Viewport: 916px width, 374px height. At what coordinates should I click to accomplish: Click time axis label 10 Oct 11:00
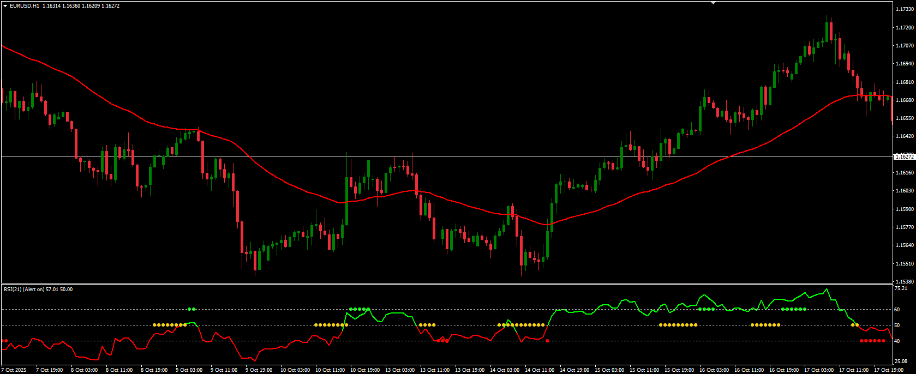pos(330,370)
